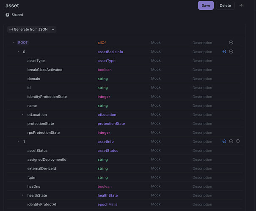Click the Description field for the domain row
This screenshot has height=211, width=256.
(202, 78)
